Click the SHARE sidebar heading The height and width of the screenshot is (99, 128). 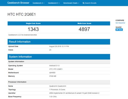tap(118, 27)
